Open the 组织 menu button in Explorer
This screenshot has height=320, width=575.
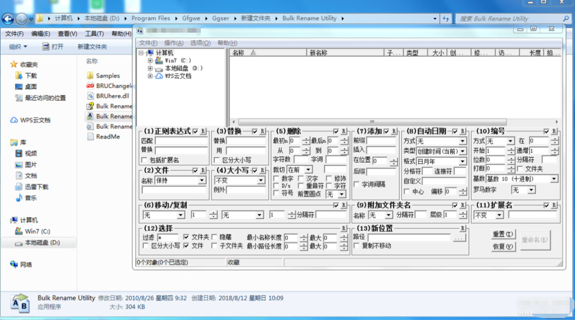[x=18, y=47]
